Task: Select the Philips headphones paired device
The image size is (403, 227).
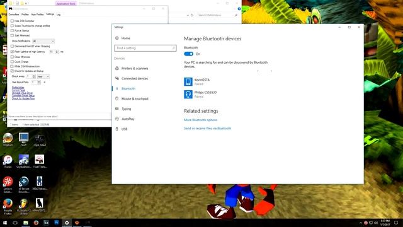Action: pos(200,94)
